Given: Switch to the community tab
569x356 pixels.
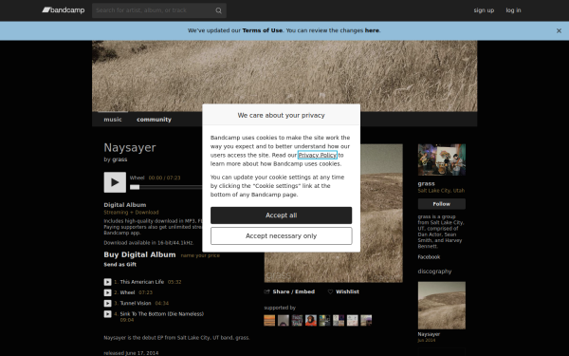Looking at the screenshot, I should tap(154, 120).
